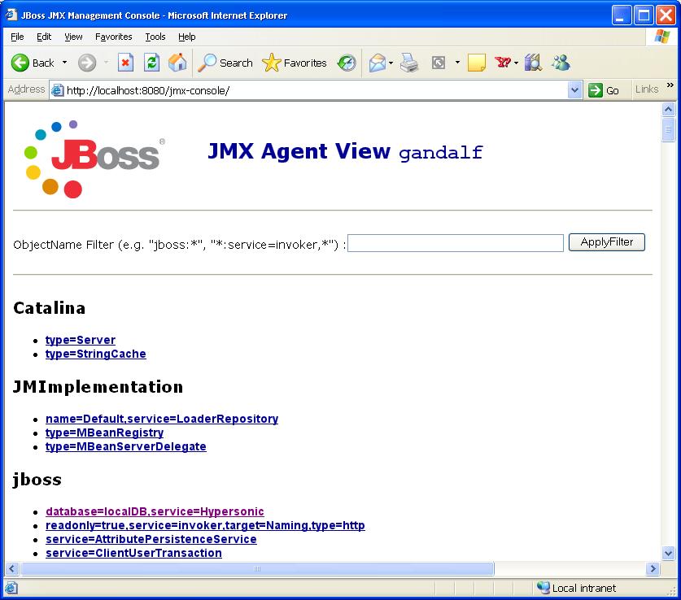Screen dimensions: 681x600
Task: Click the vertical scrollbar thumb
Action: [669, 128]
